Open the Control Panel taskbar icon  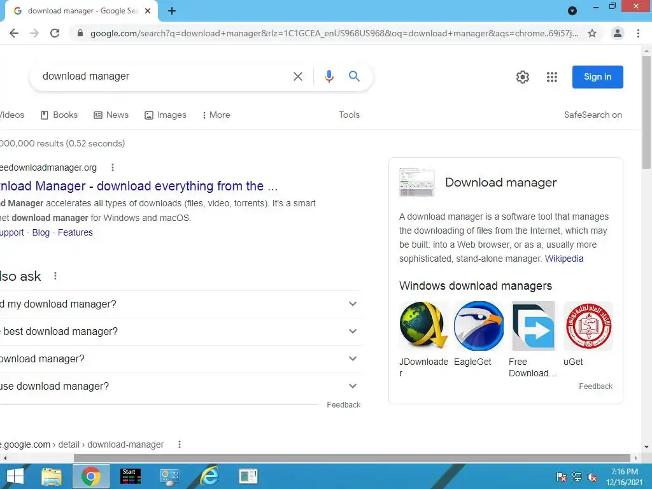[x=169, y=476]
